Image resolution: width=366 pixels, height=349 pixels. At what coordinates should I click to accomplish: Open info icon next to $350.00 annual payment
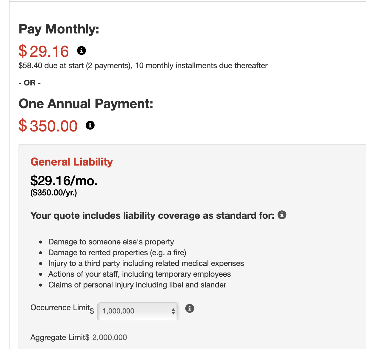pyautogui.click(x=90, y=125)
